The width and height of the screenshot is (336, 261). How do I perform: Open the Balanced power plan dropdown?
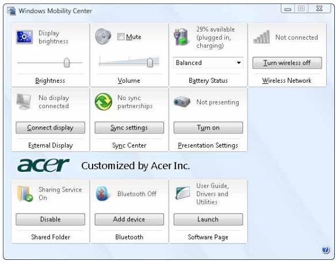[208, 63]
